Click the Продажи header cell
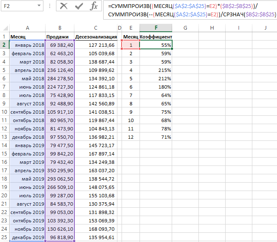This screenshot has height=242, width=277. point(60,37)
